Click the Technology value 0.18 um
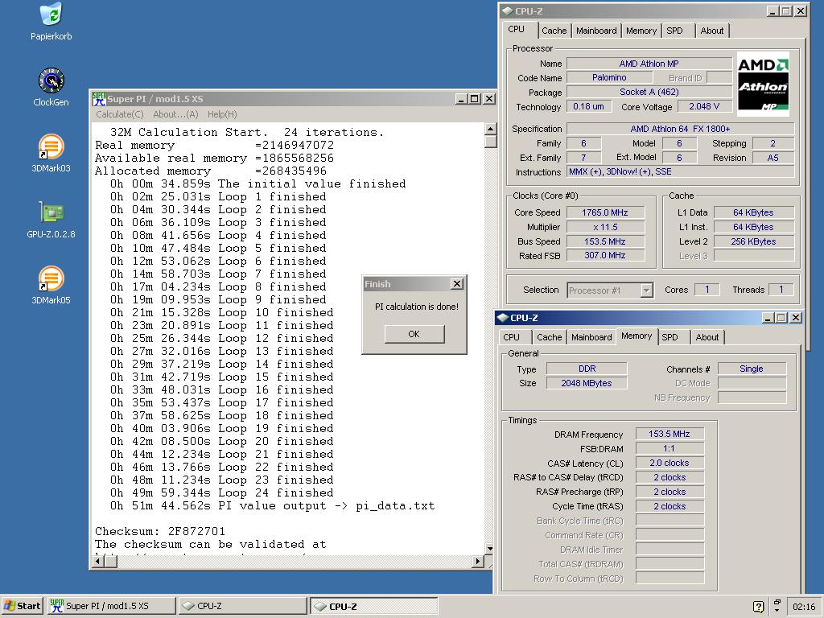Screen dimensions: 824x618 588,106
